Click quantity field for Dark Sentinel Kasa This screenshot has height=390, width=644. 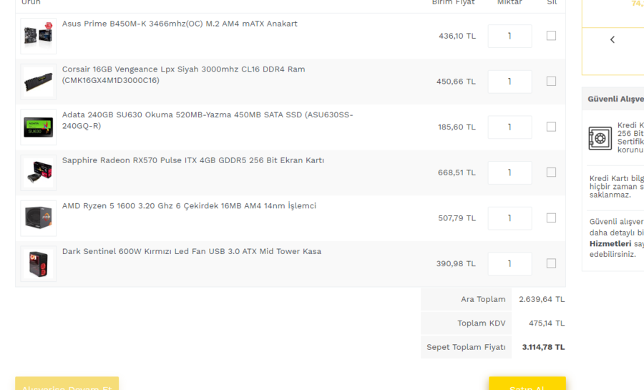coord(509,264)
